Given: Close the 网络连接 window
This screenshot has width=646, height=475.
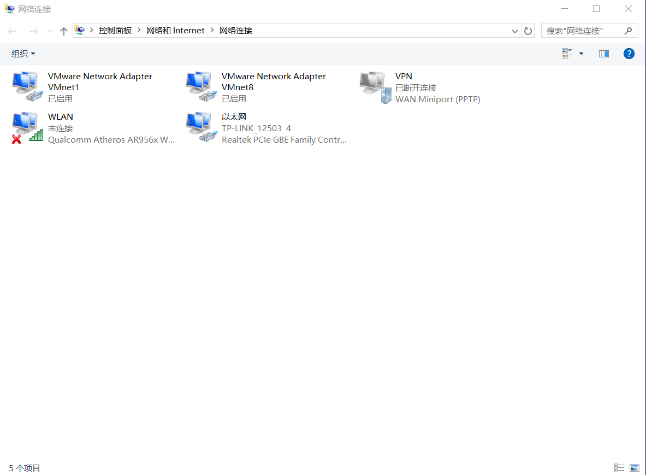Looking at the screenshot, I should tap(628, 9).
